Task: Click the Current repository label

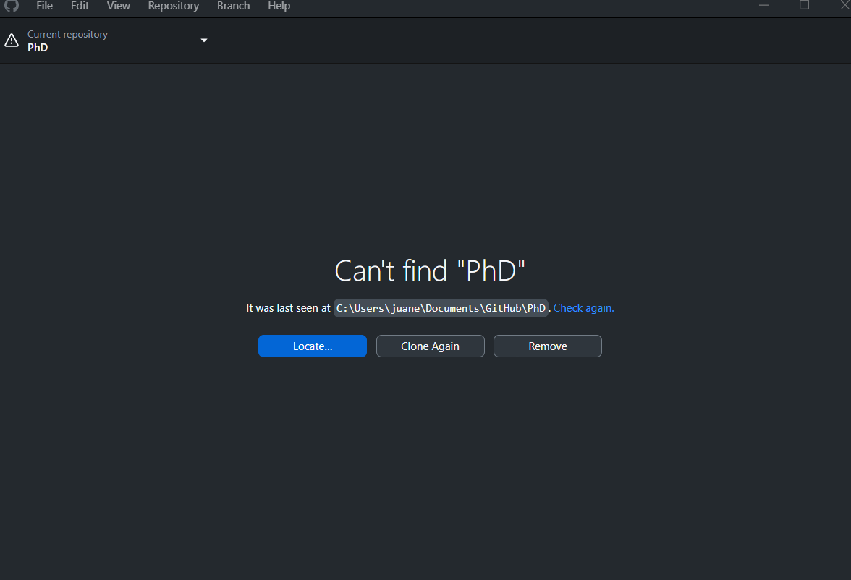Action: [67, 33]
